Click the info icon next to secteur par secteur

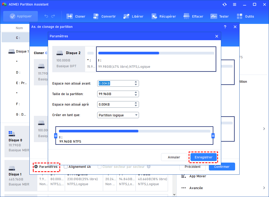[149, 167]
